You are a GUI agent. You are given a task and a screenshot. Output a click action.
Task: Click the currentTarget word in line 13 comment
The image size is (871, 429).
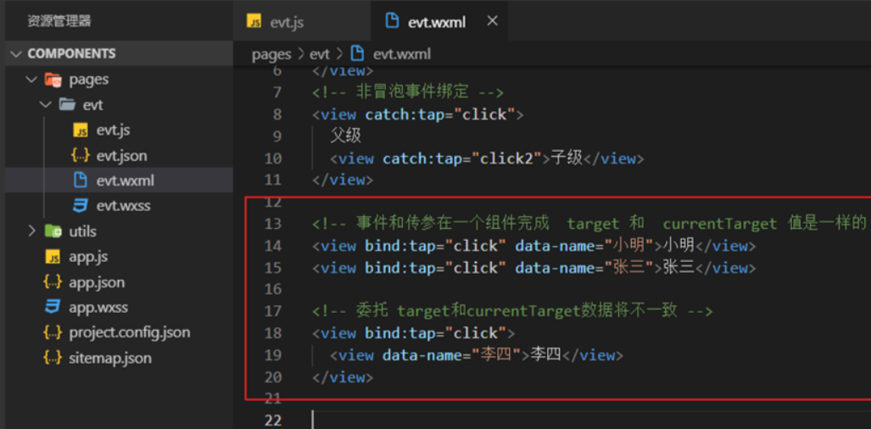[720, 224]
